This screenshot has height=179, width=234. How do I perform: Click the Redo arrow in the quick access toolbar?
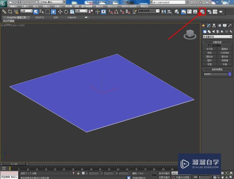click(30, 2)
